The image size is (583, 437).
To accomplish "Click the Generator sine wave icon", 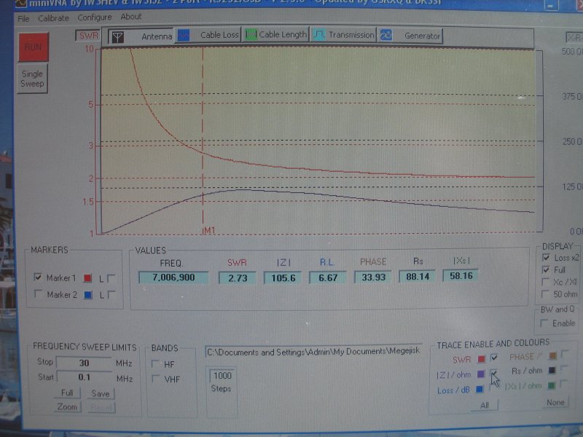I will point(386,35).
